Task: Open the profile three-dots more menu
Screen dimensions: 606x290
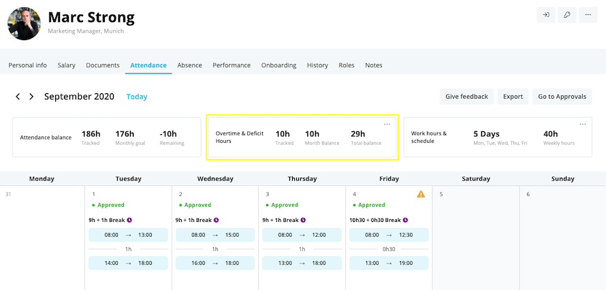Action: [588, 15]
